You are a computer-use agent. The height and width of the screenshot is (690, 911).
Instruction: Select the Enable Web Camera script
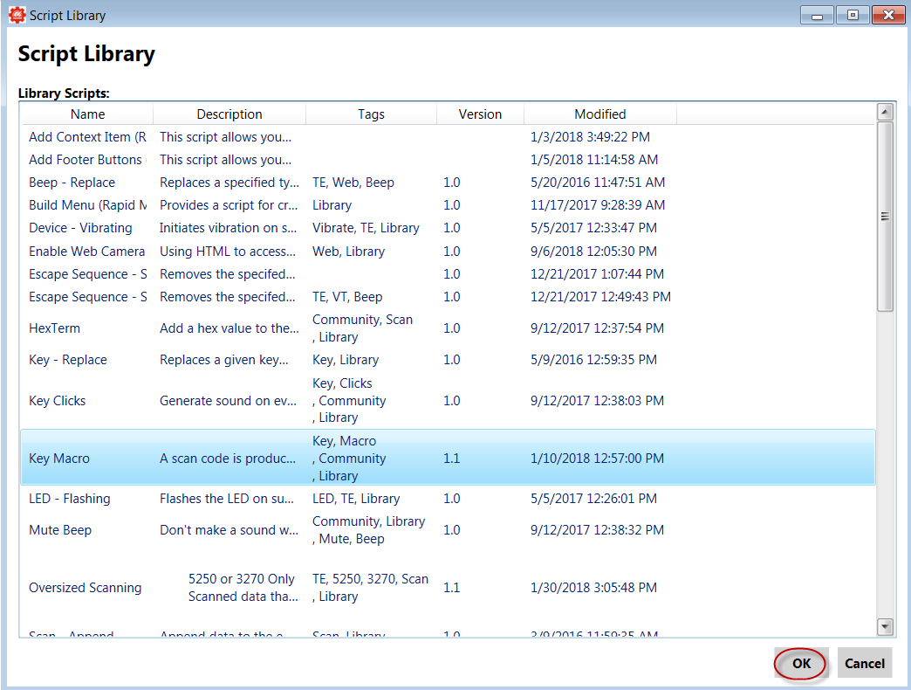click(448, 252)
